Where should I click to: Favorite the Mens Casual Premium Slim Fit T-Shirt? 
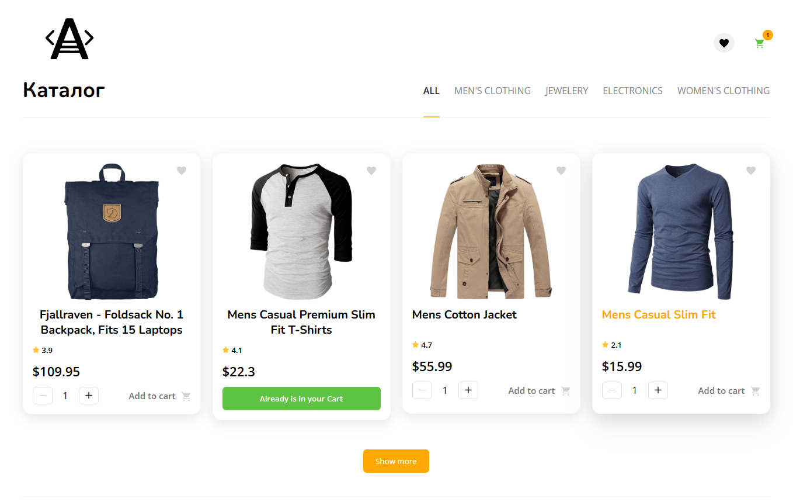[x=371, y=171]
